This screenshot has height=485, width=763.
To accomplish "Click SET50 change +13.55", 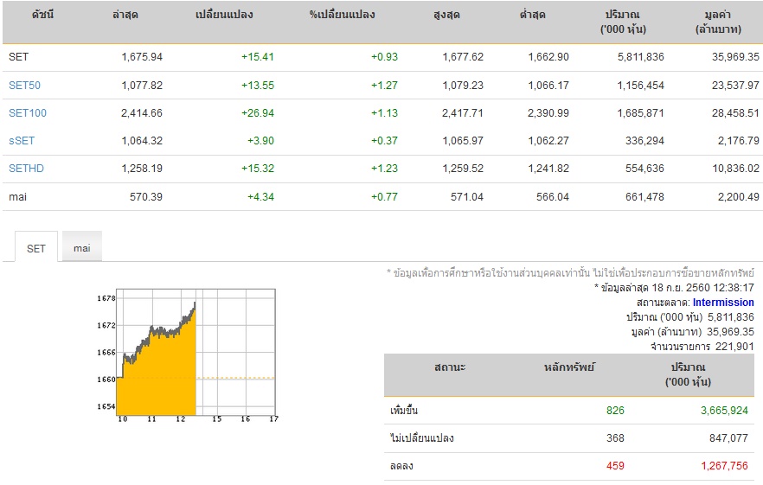I will coord(258,85).
